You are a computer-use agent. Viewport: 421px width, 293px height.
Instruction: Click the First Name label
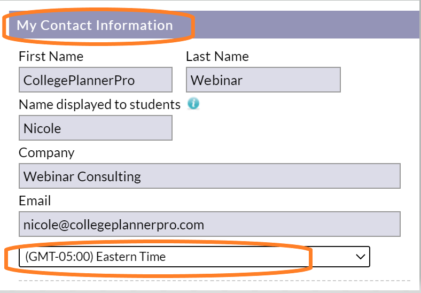[x=51, y=57]
